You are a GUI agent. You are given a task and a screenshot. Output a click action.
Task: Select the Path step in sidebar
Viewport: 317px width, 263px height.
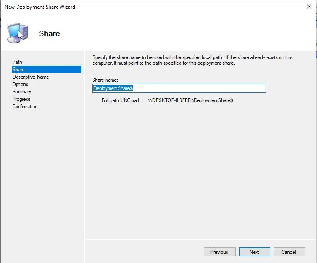coord(17,62)
